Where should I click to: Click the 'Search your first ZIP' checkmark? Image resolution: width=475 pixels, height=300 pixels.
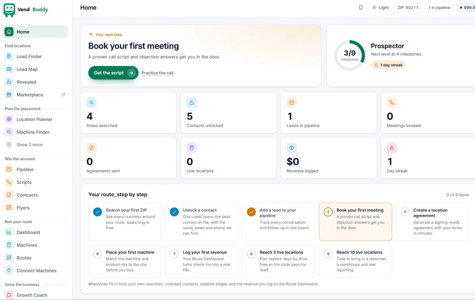[98, 212]
